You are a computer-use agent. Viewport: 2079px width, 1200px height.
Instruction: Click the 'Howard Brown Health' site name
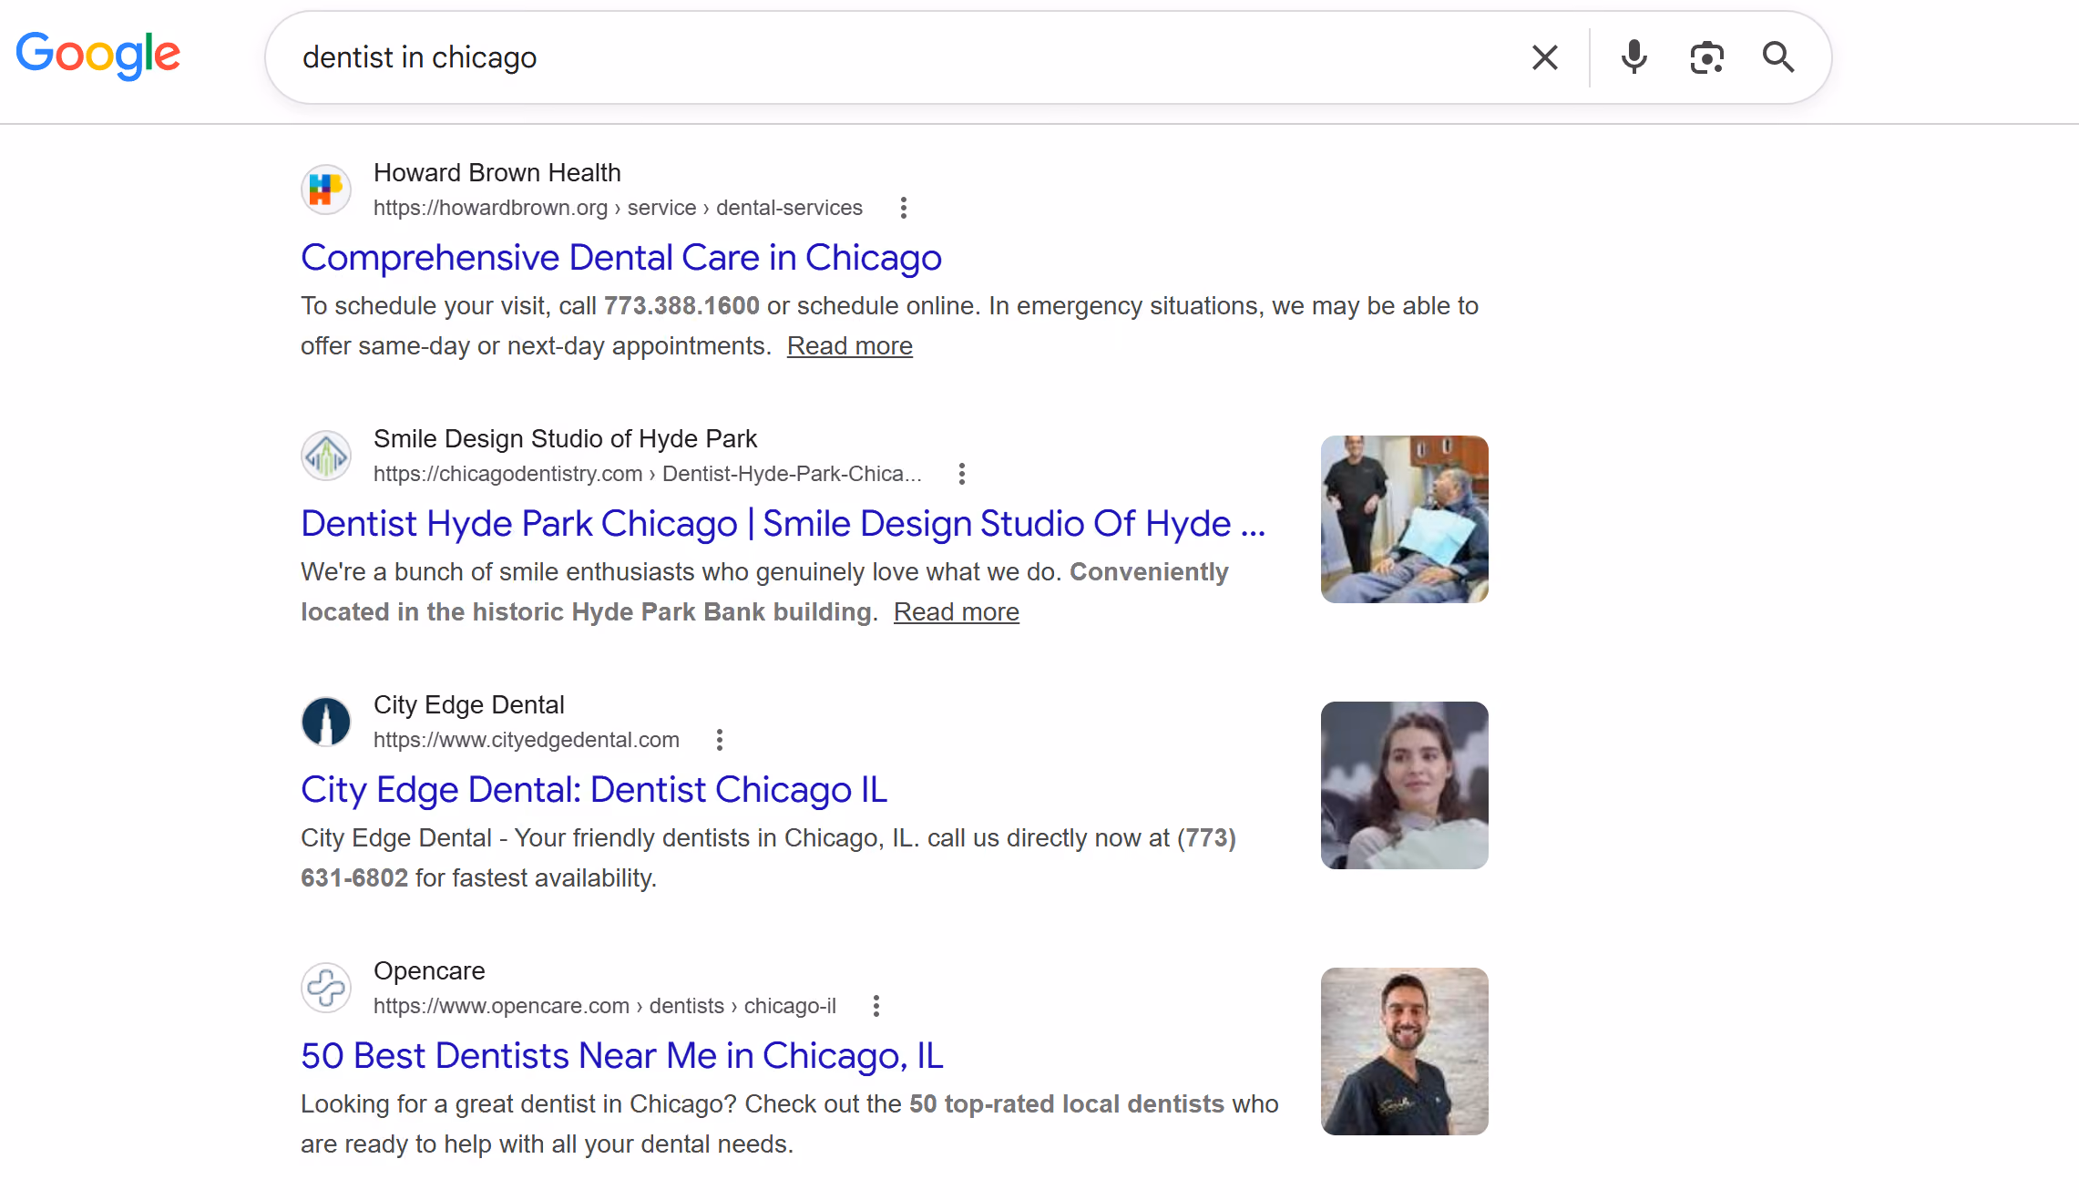497,173
